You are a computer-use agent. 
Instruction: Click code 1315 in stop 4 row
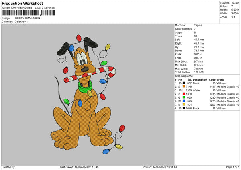pos(212,94)
